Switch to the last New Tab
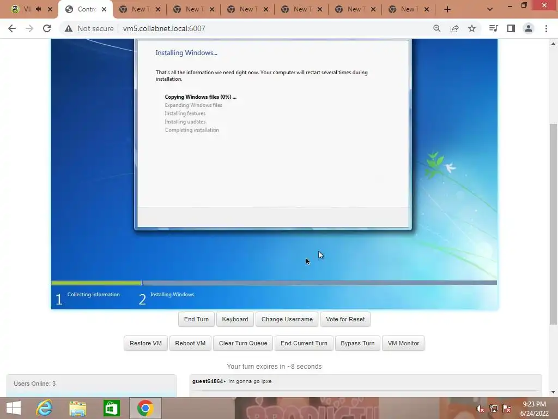 [408, 9]
